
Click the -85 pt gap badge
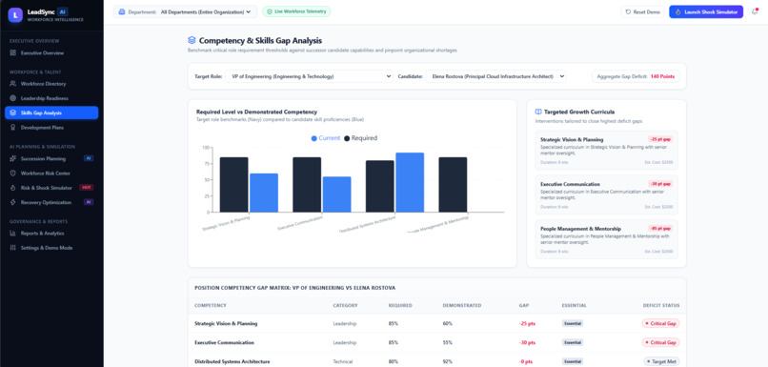click(x=660, y=229)
